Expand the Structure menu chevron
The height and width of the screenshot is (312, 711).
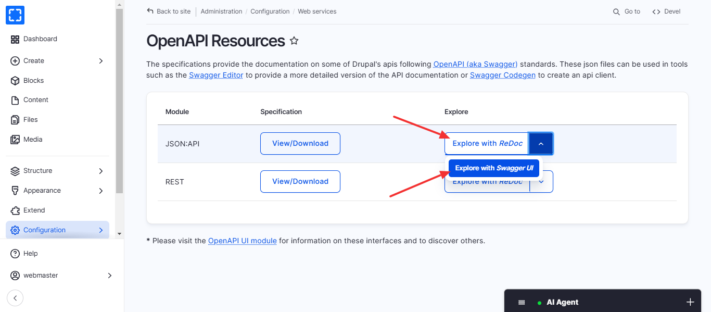coord(101,171)
